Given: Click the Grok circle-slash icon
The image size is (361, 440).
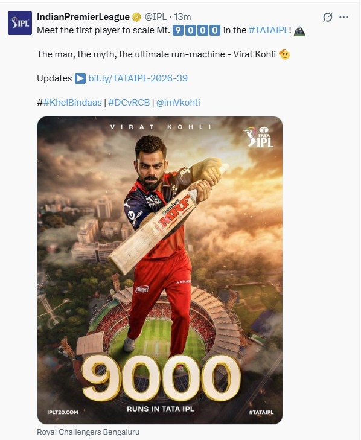Looking at the screenshot, I should click(x=327, y=18).
